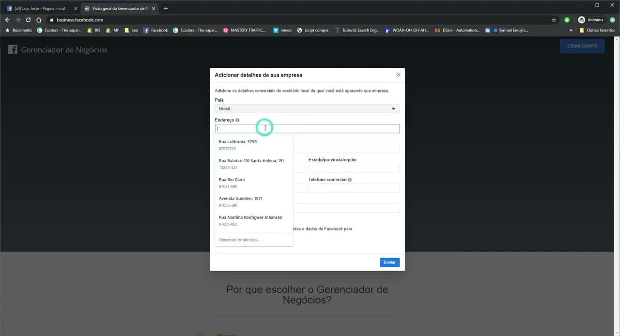The height and width of the screenshot is (336, 620).
Task: Go back with the browser back arrow
Action: [x=7, y=20]
